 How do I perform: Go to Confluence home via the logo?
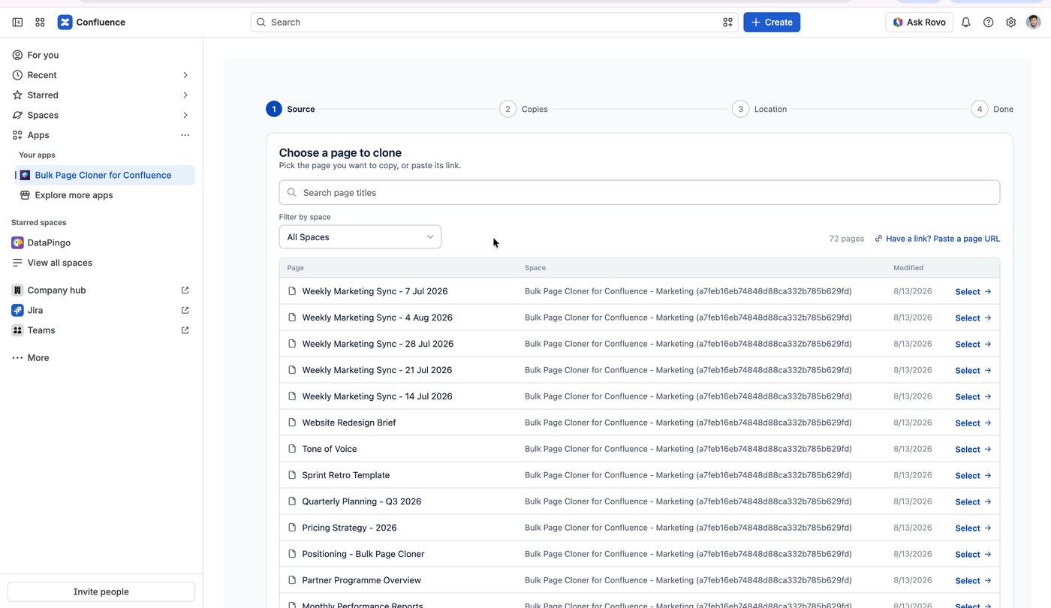point(92,23)
